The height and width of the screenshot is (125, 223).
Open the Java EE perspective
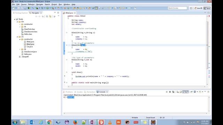pos(198,8)
